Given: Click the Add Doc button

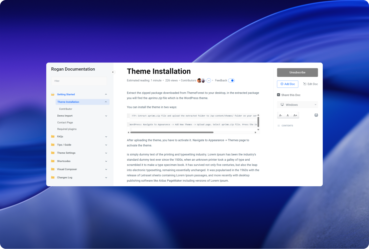Looking at the screenshot, I should click(x=288, y=84).
